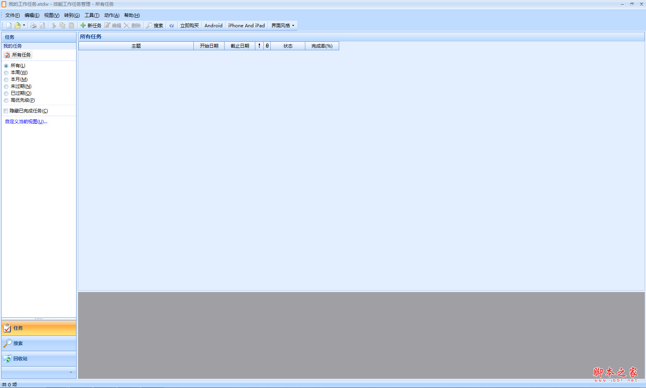Viewport: 646px width, 388px height.
Task: Open the 工具(T) menu
Action: point(92,15)
